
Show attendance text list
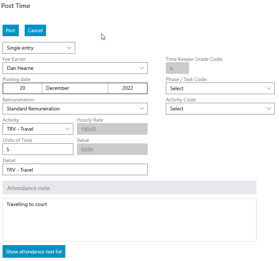(34, 252)
